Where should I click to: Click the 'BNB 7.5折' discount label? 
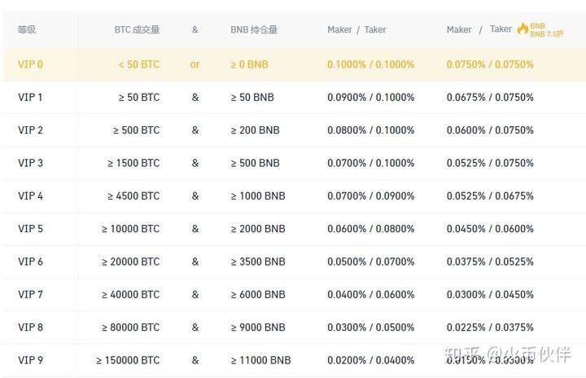(547, 33)
